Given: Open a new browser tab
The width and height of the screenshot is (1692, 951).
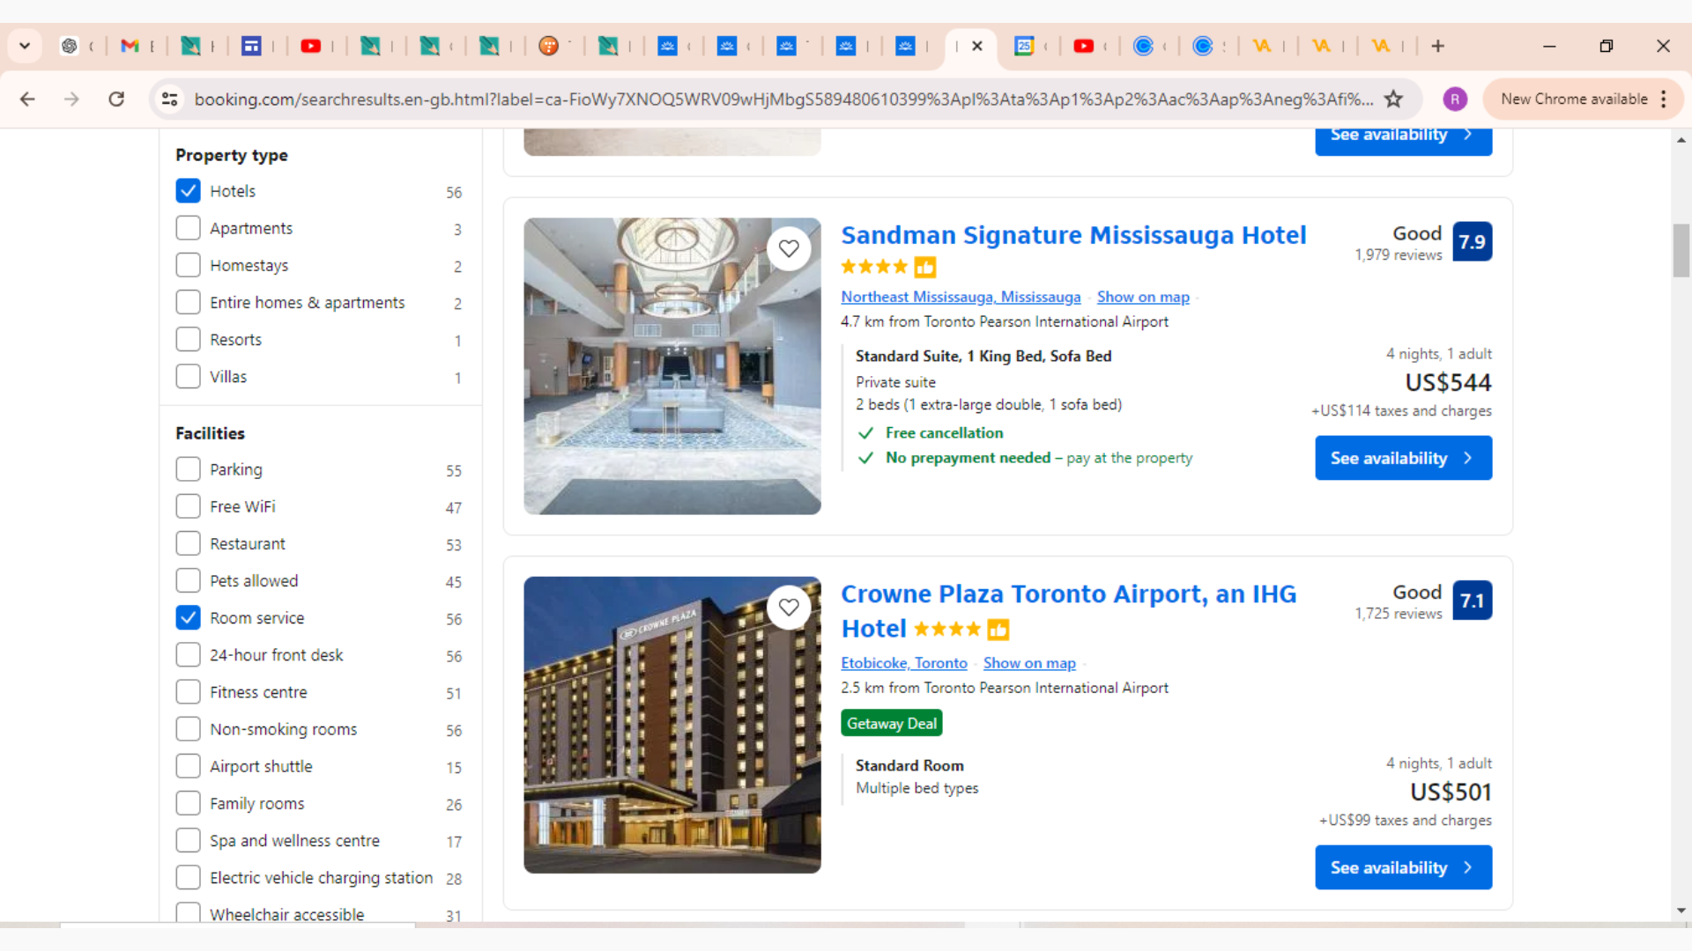Looking at the screenshot, I should pos(1437,47).
